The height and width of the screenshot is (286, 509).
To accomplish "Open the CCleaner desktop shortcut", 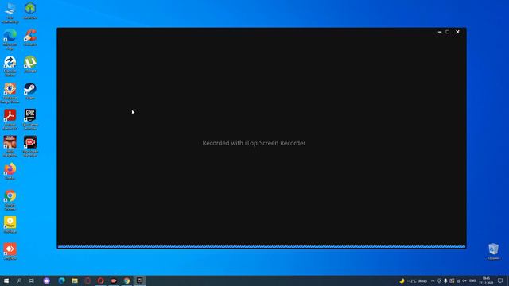I will [30, 37].
